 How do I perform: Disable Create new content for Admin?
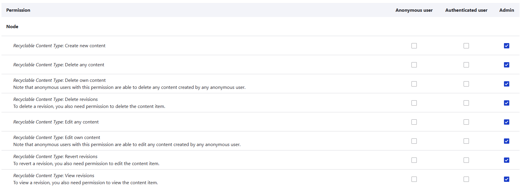click(x=507, y=46)
